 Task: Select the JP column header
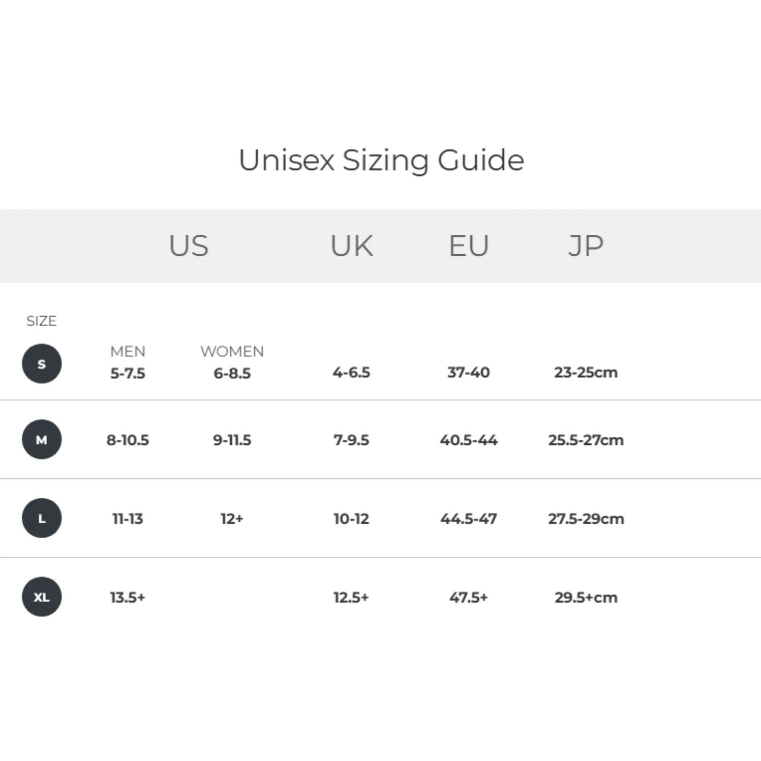(585, 246)
